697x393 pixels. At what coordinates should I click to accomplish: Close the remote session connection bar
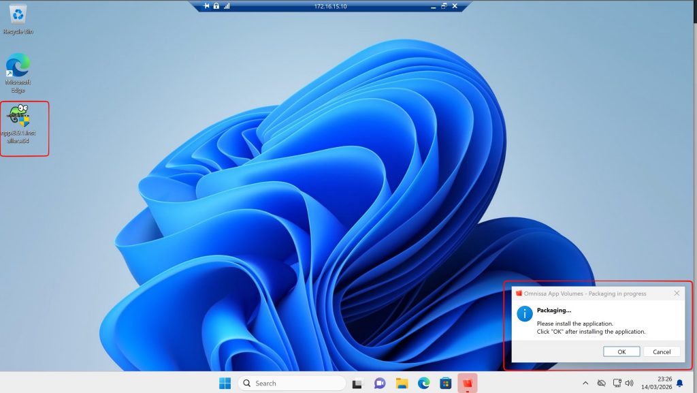pos(455,6)
